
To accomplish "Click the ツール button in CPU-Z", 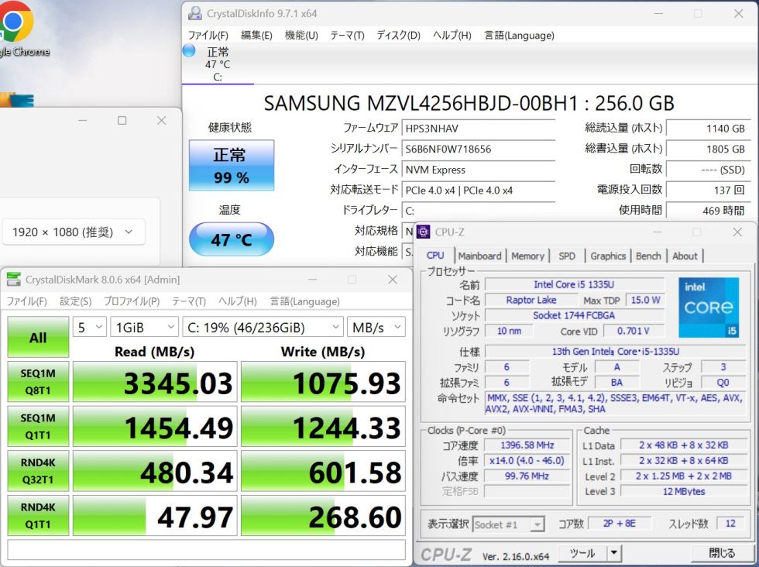I will point(582,553).
